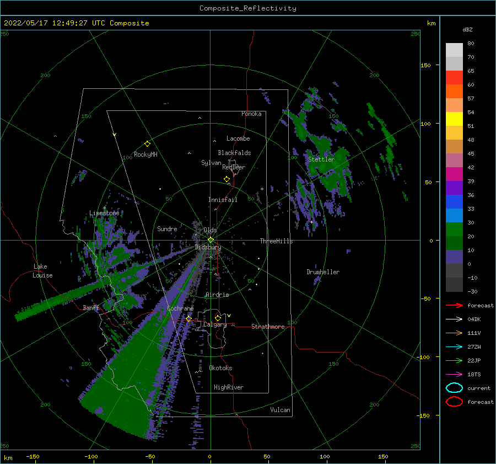This screenshot has height=464, width=496.
Task: Click the ThreeHills label
Action: [276, 241]
